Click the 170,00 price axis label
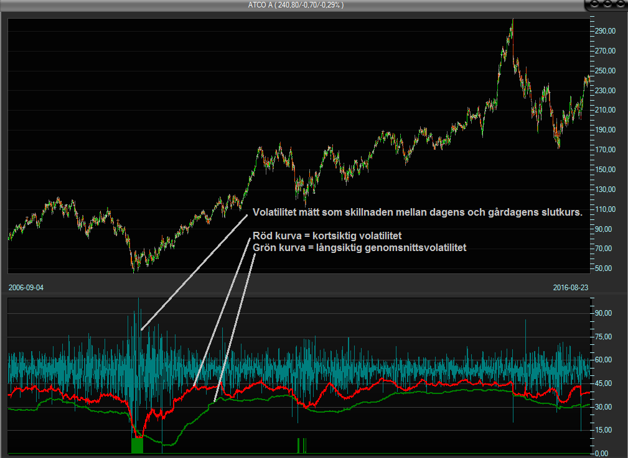The width and height of the screenshot is (628, 458). coord(606,150)
